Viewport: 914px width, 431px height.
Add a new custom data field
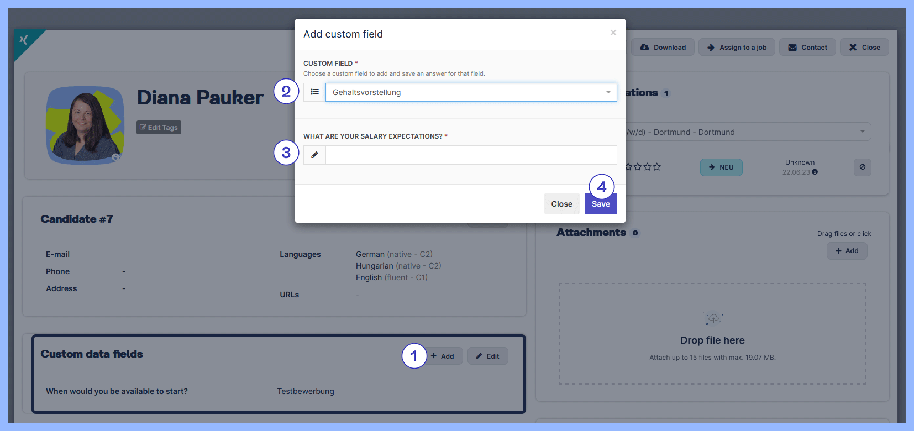[443, 356]
